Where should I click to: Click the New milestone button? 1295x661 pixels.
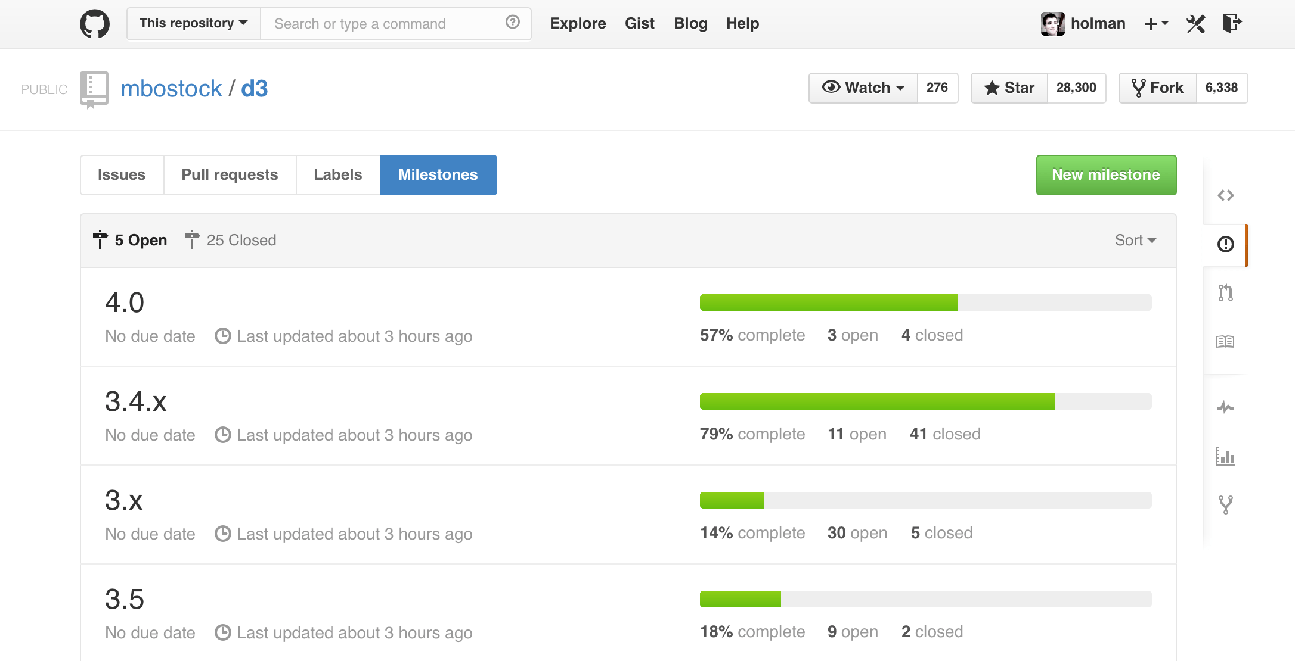point(1105,175)
